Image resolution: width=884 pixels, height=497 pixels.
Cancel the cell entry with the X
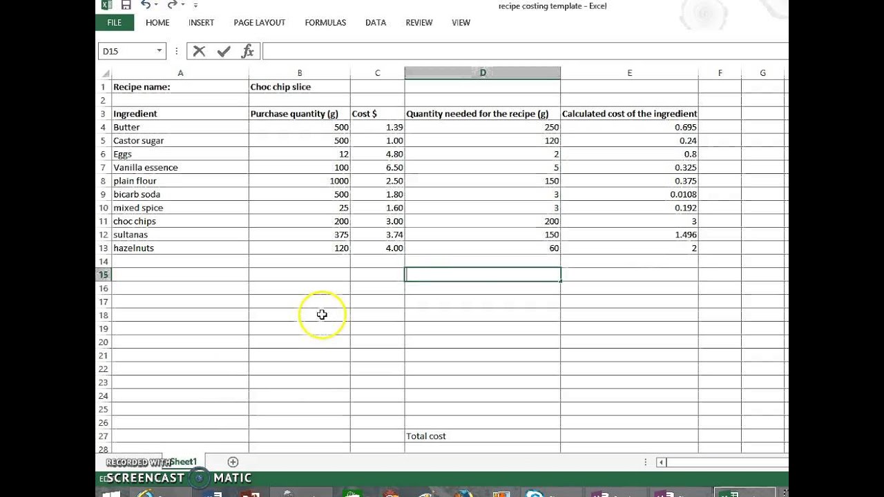point(200,51)
